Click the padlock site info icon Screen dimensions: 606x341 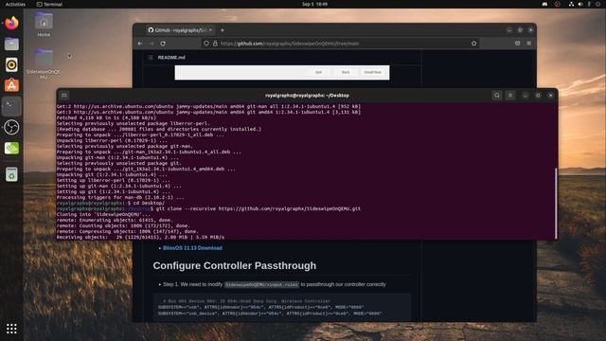tap(215, 44)
